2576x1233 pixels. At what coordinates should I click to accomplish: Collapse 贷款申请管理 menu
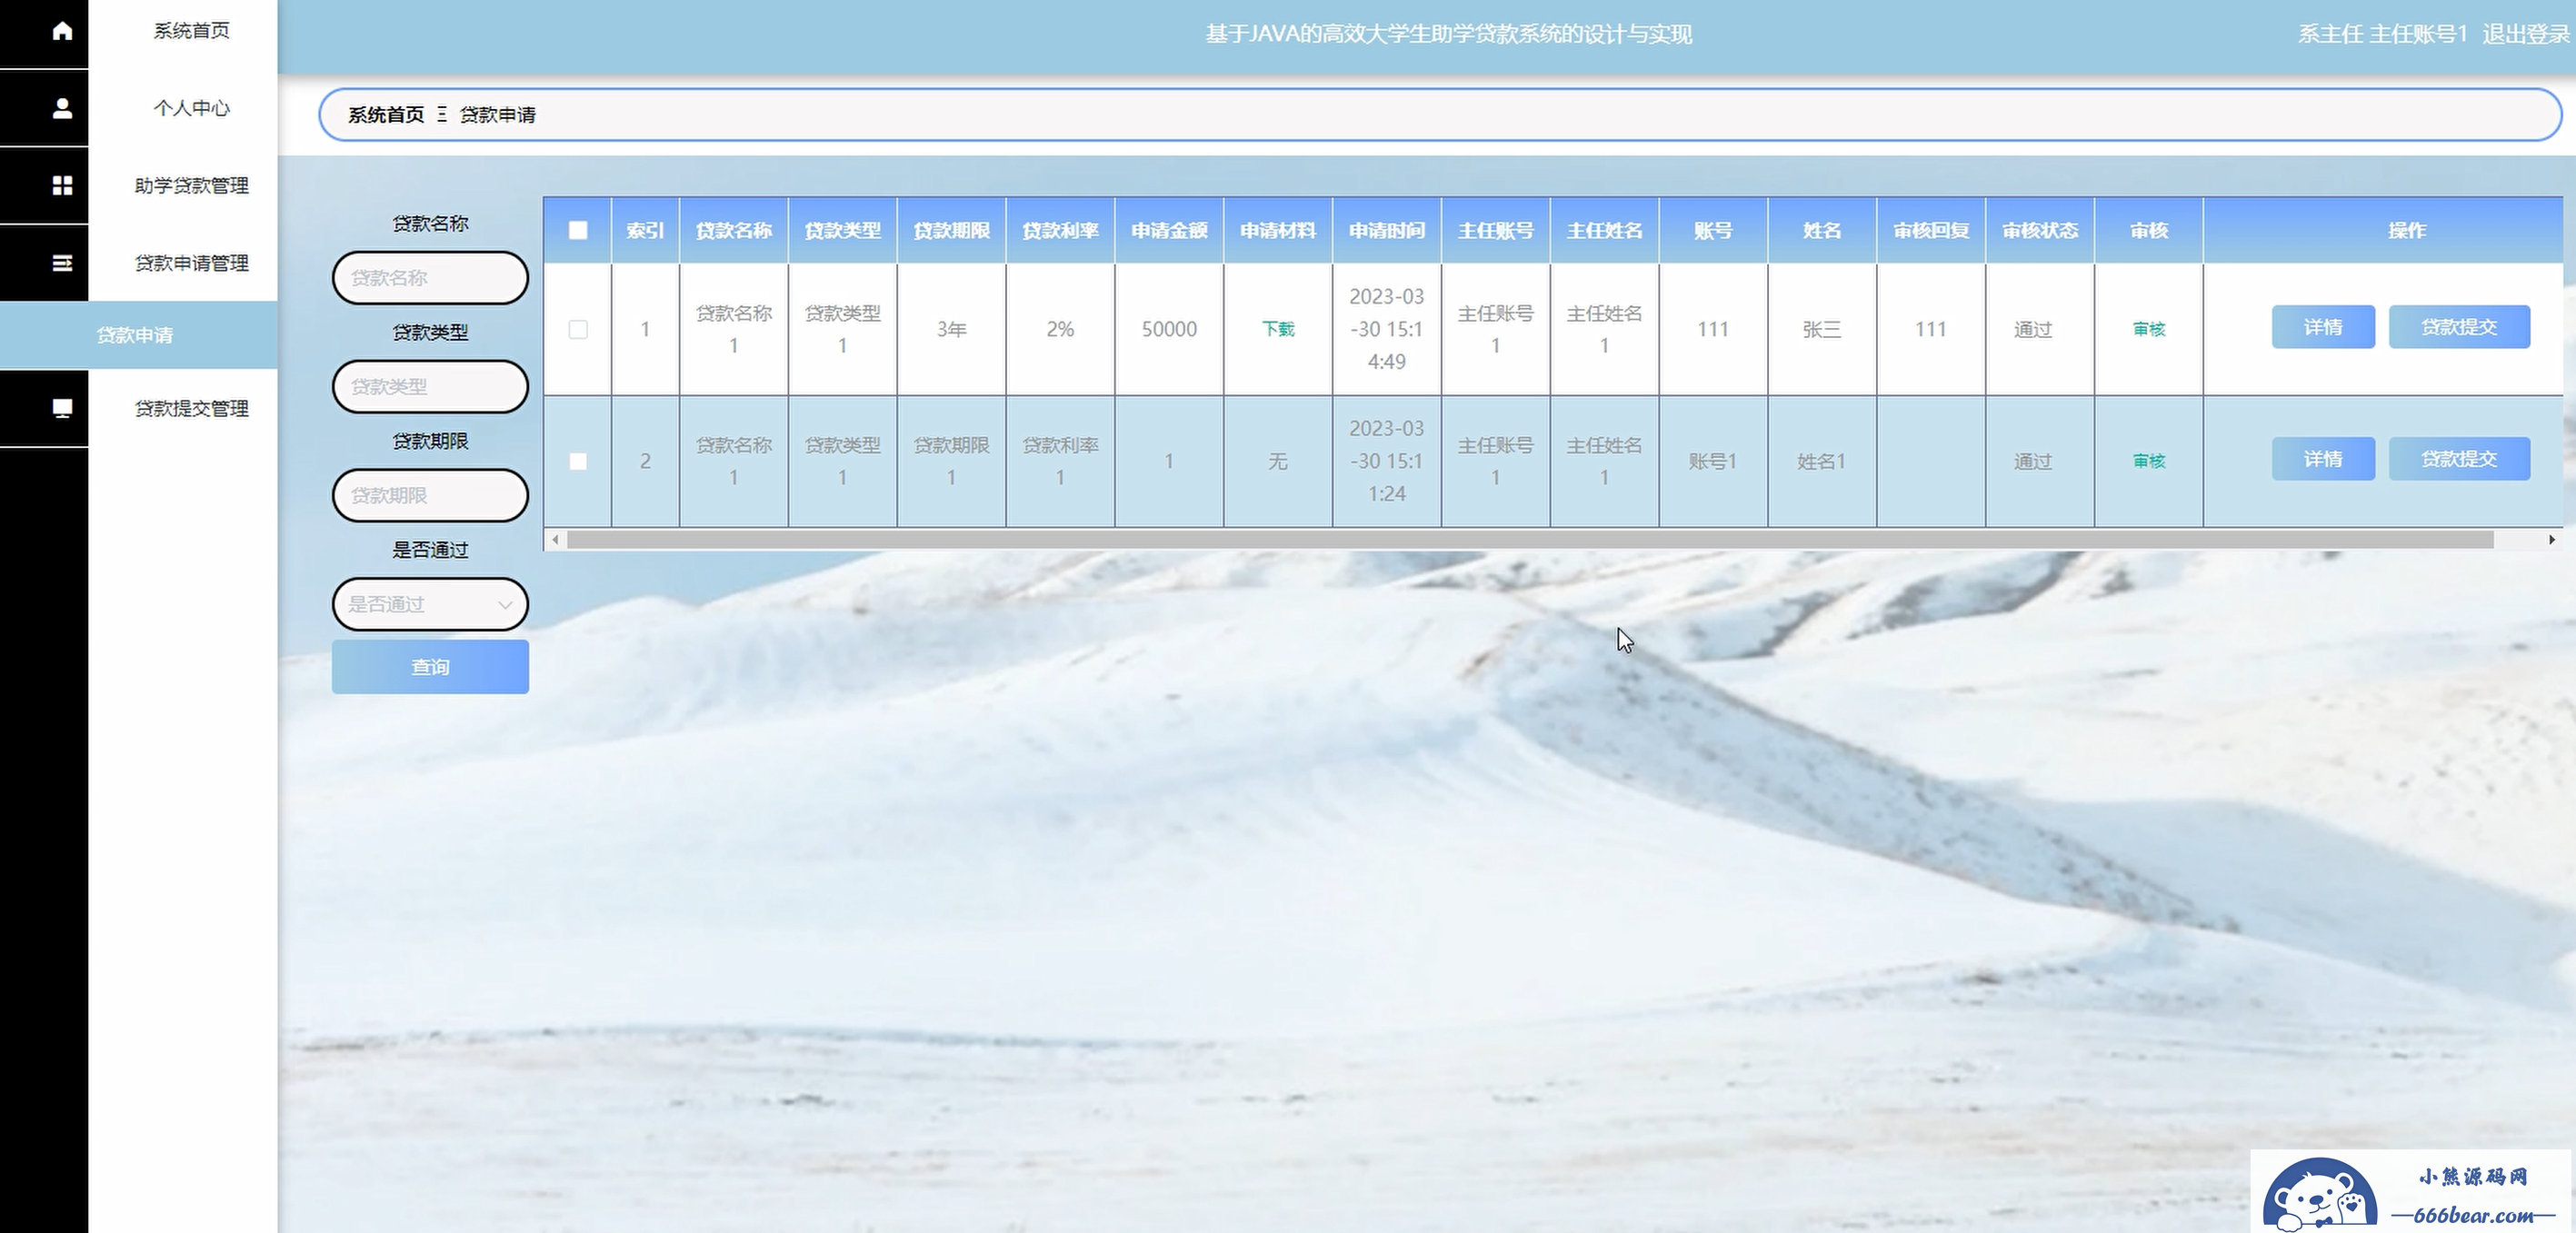coord(191,263)
